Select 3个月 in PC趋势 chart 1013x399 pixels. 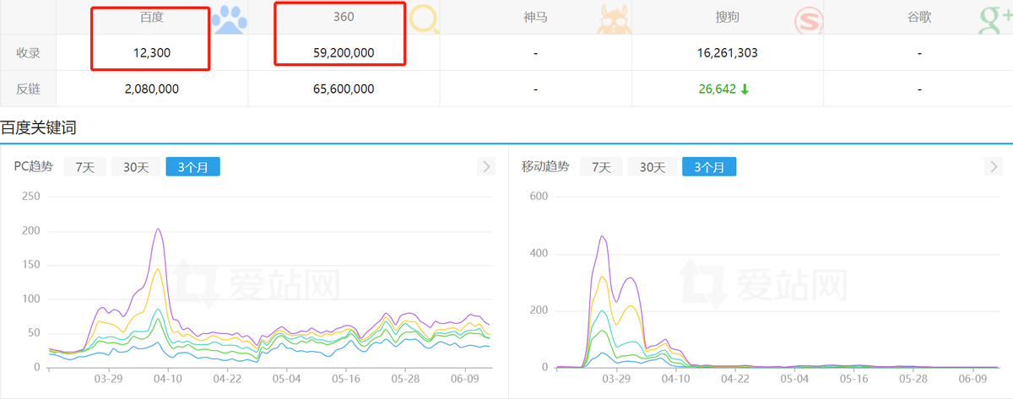(193, 167)
